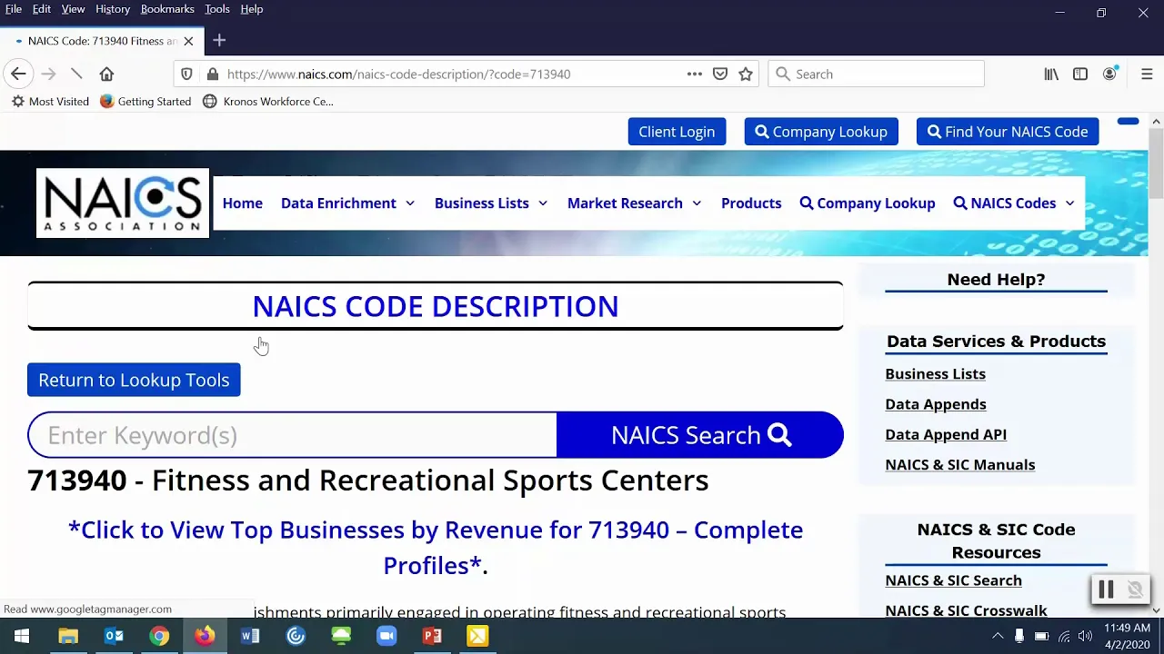The height and width of the screenshot is (654, 1164).
Task: Click the NAICS Association logo
Action: click(x=123, y=203)
